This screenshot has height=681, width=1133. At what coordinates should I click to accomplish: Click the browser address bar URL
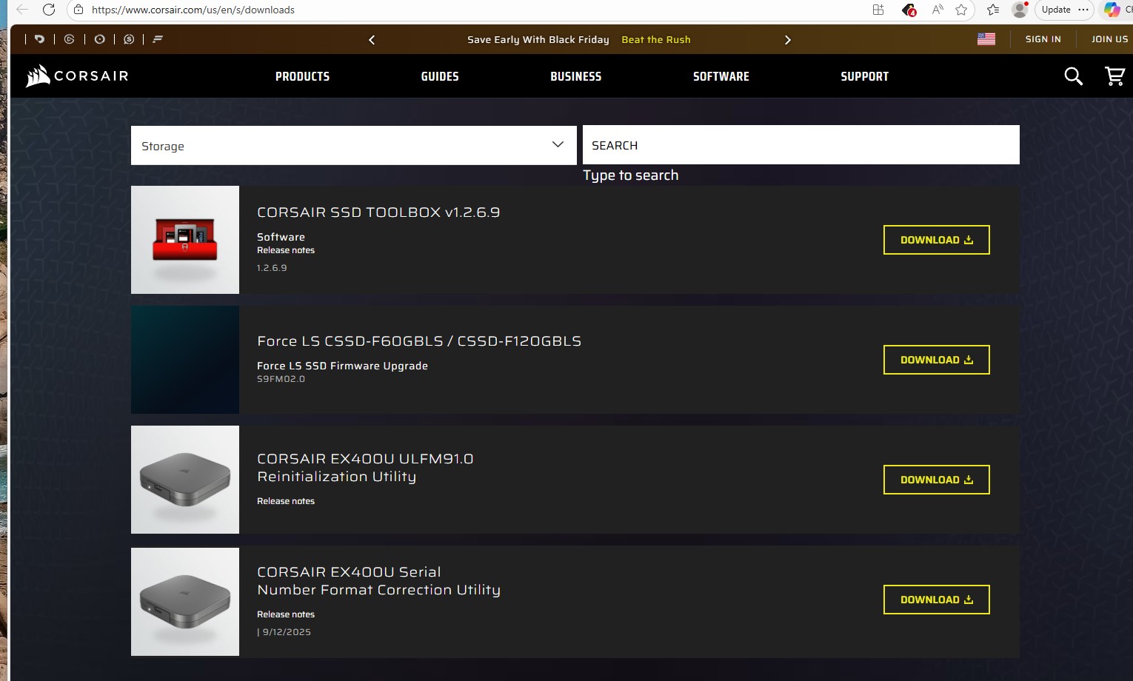193,10
